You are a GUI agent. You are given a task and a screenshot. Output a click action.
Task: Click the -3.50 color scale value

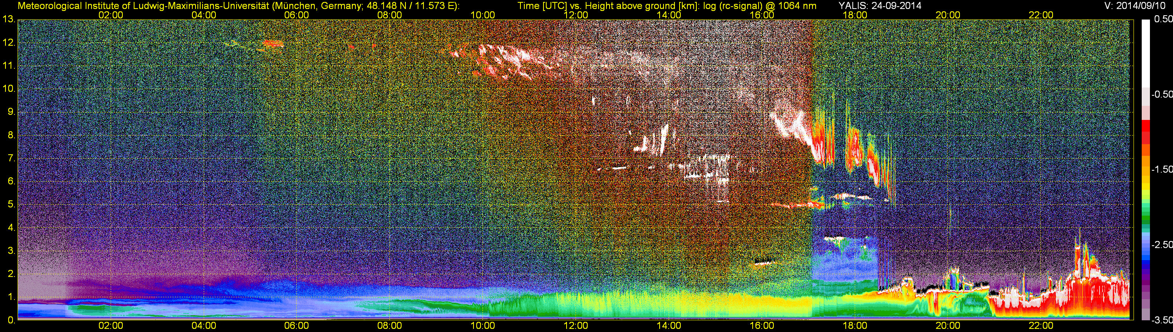pos(1162,320)
